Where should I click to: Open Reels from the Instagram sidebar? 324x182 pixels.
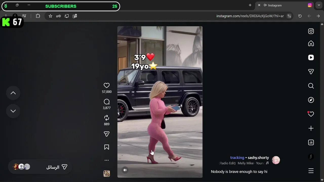(311, 58)
